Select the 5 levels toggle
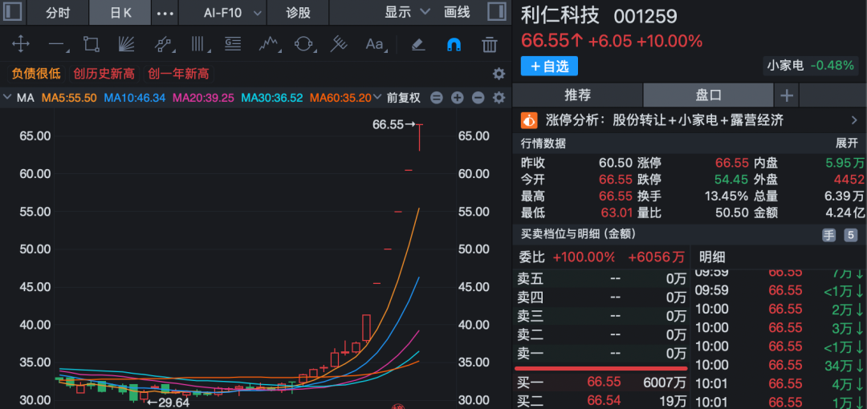The image size is (867, 409). click(x=850, y=236)
